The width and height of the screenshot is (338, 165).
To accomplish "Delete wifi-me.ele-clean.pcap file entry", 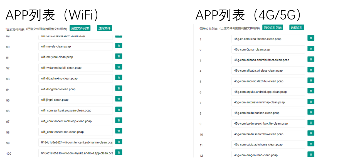I will 119,46.
